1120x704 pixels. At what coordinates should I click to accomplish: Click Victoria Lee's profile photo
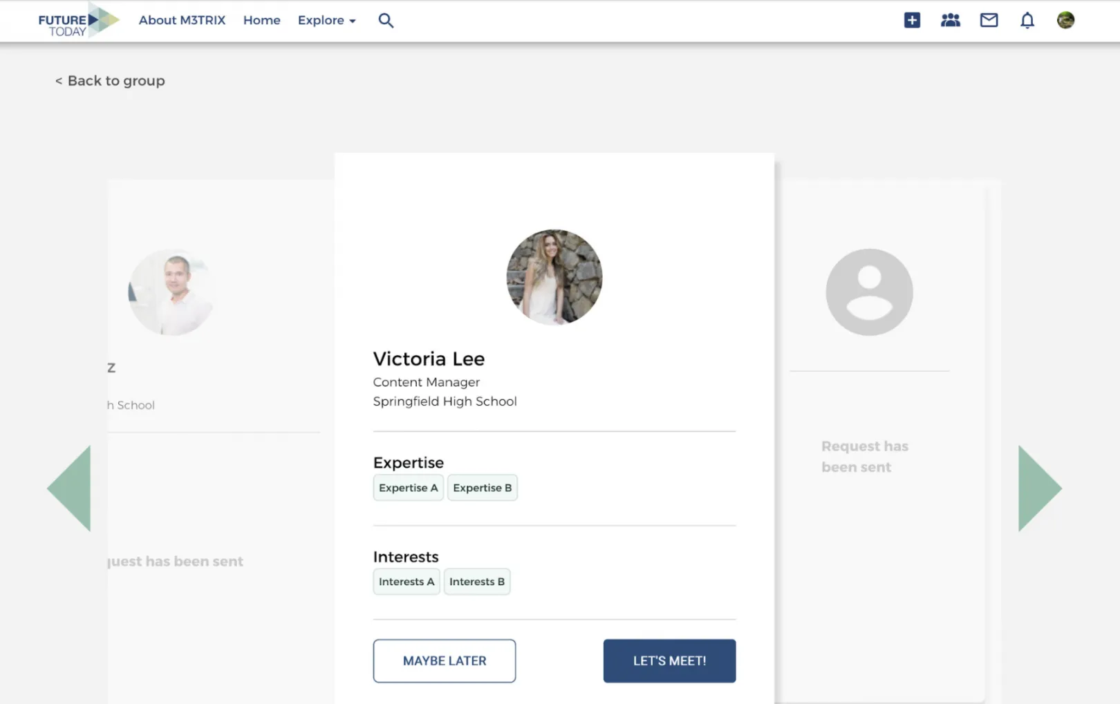(x=554, y=277)
